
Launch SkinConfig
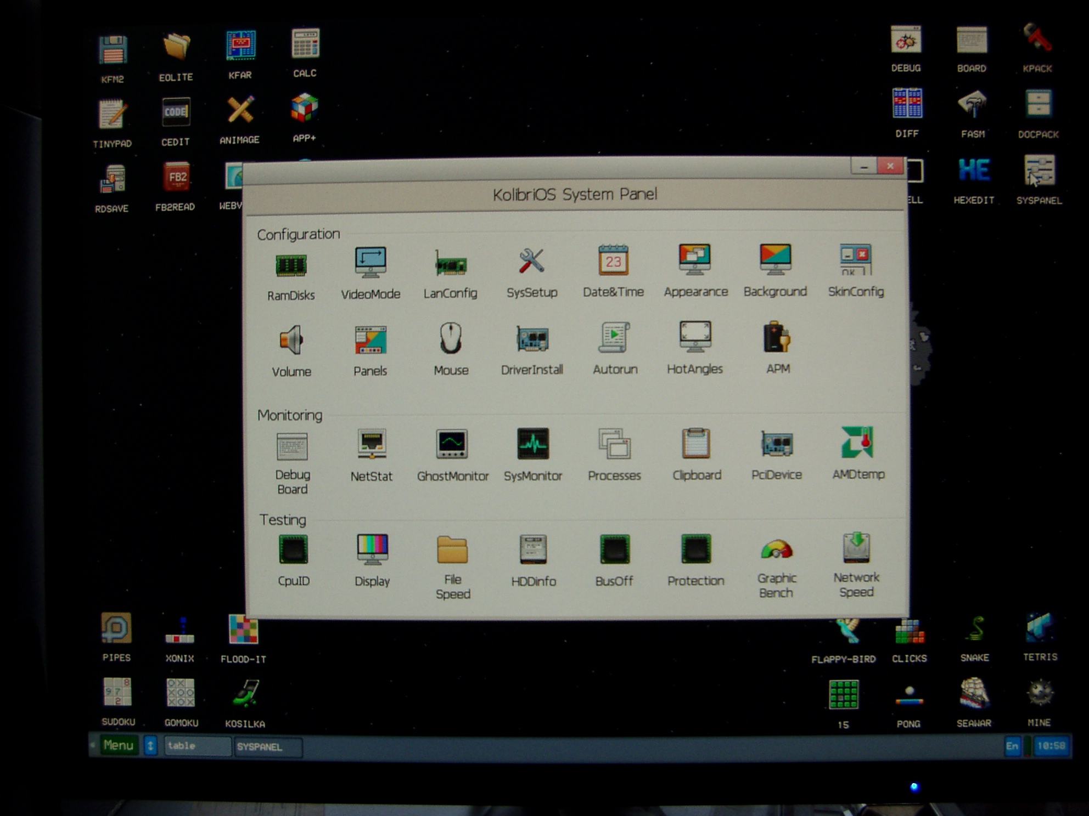click(856, 259)
